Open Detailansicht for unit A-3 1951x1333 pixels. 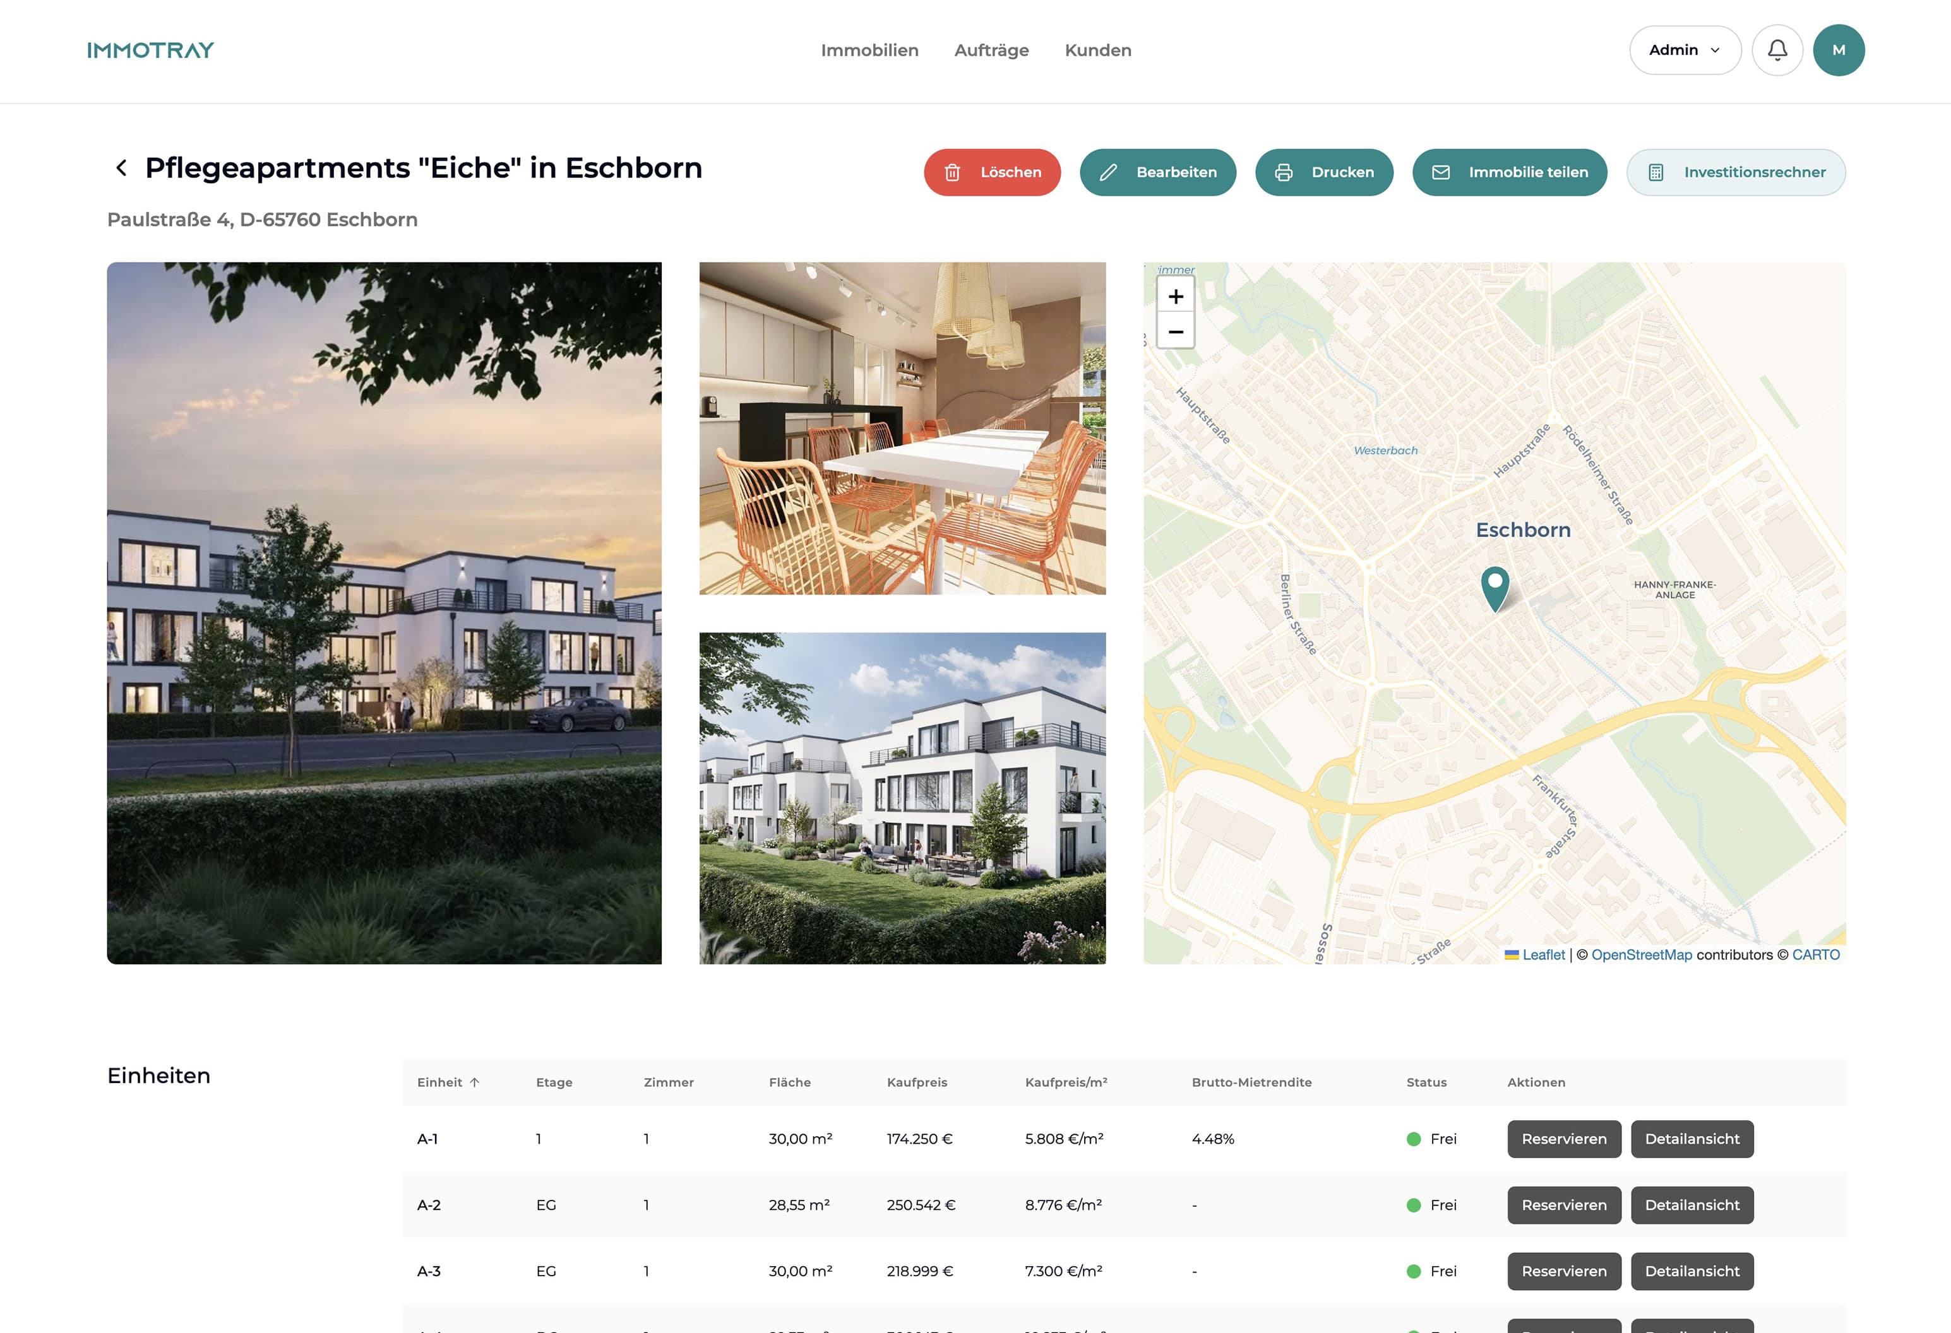coord(1691,1271)
